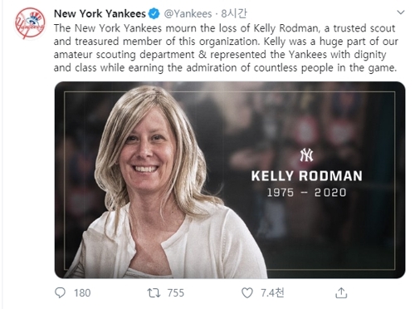Expand the tweet options chevron
Screen dimensions: 415x309
(401, 12)
